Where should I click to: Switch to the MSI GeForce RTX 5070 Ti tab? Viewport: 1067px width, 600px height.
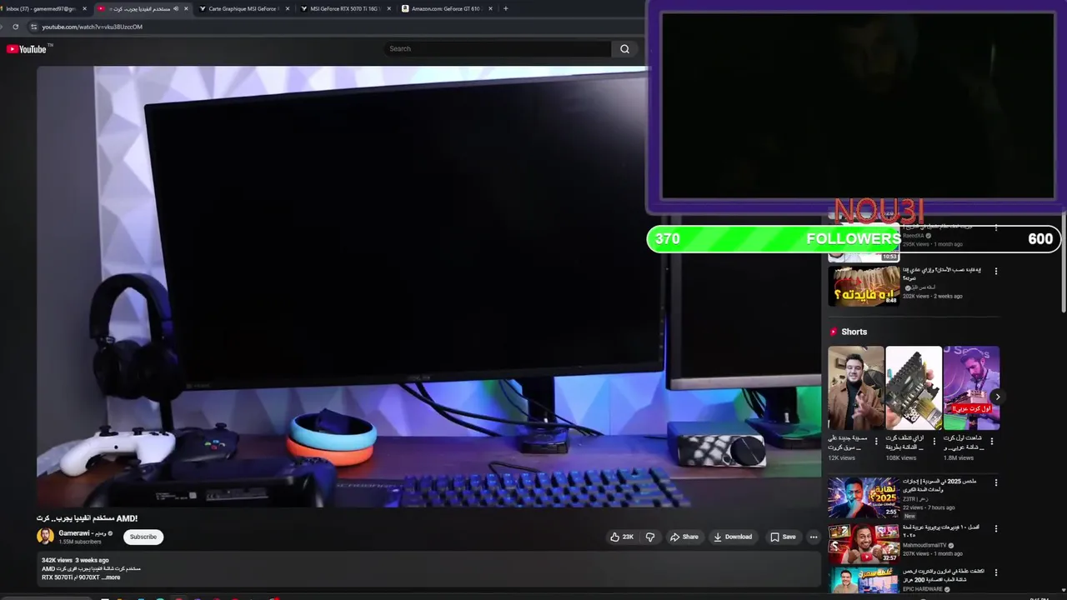[344, 8]
